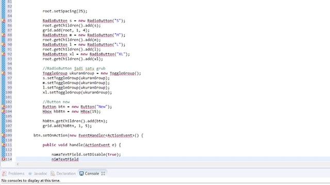Open the Declaration tab
The image size is (330, 185).
coord(63,174)
